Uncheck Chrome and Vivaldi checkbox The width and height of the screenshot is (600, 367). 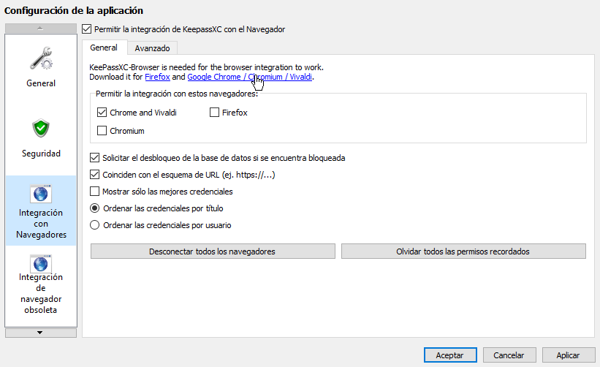[102, 113]
